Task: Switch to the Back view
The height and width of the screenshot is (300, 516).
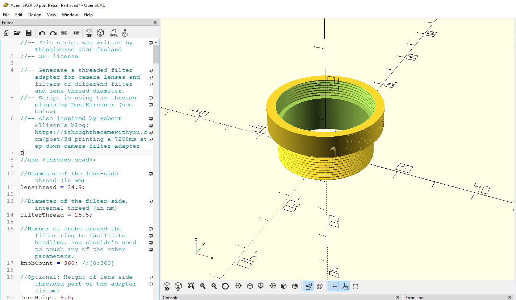Action: pyautogui.click(x=295, y=286)
